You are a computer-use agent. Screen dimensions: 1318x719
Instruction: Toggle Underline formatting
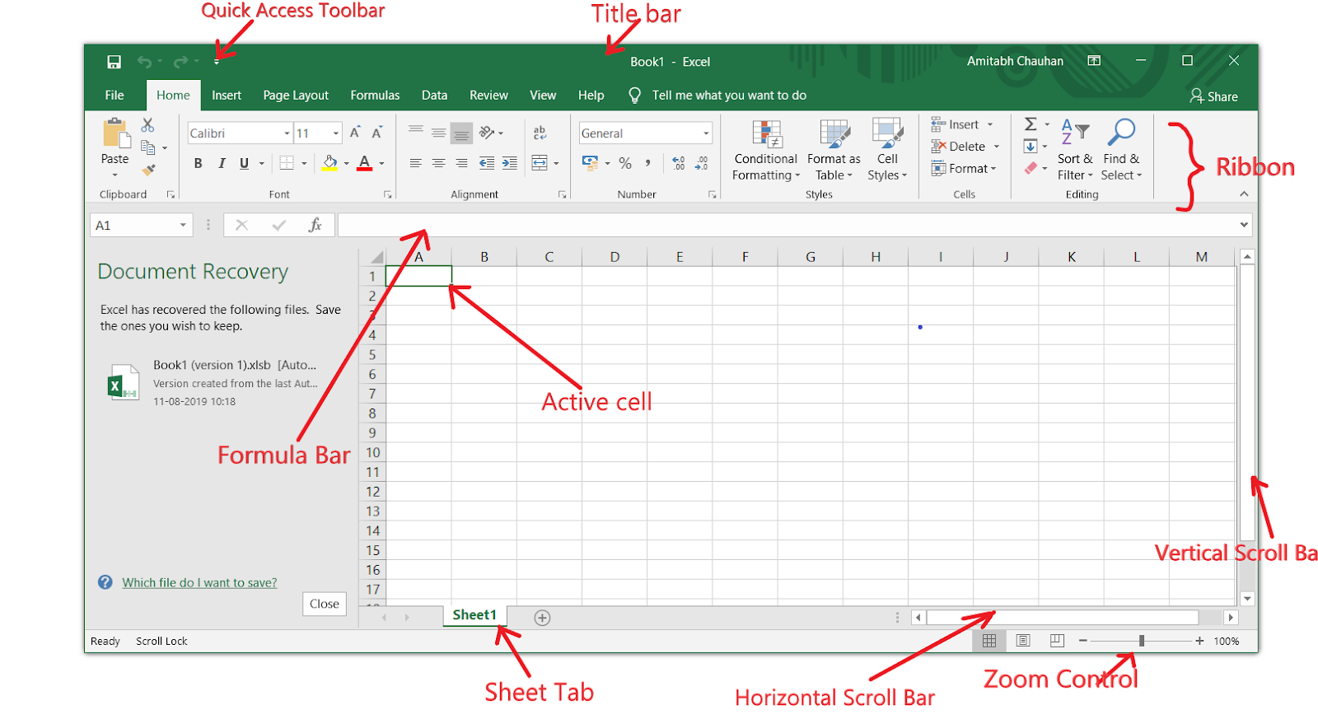[x=244, y=163]
